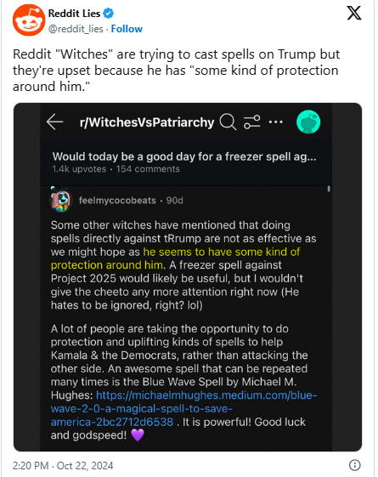Click the blue verified badge
The height and width of the screenshot is (477, 378).
coord(109,14)
